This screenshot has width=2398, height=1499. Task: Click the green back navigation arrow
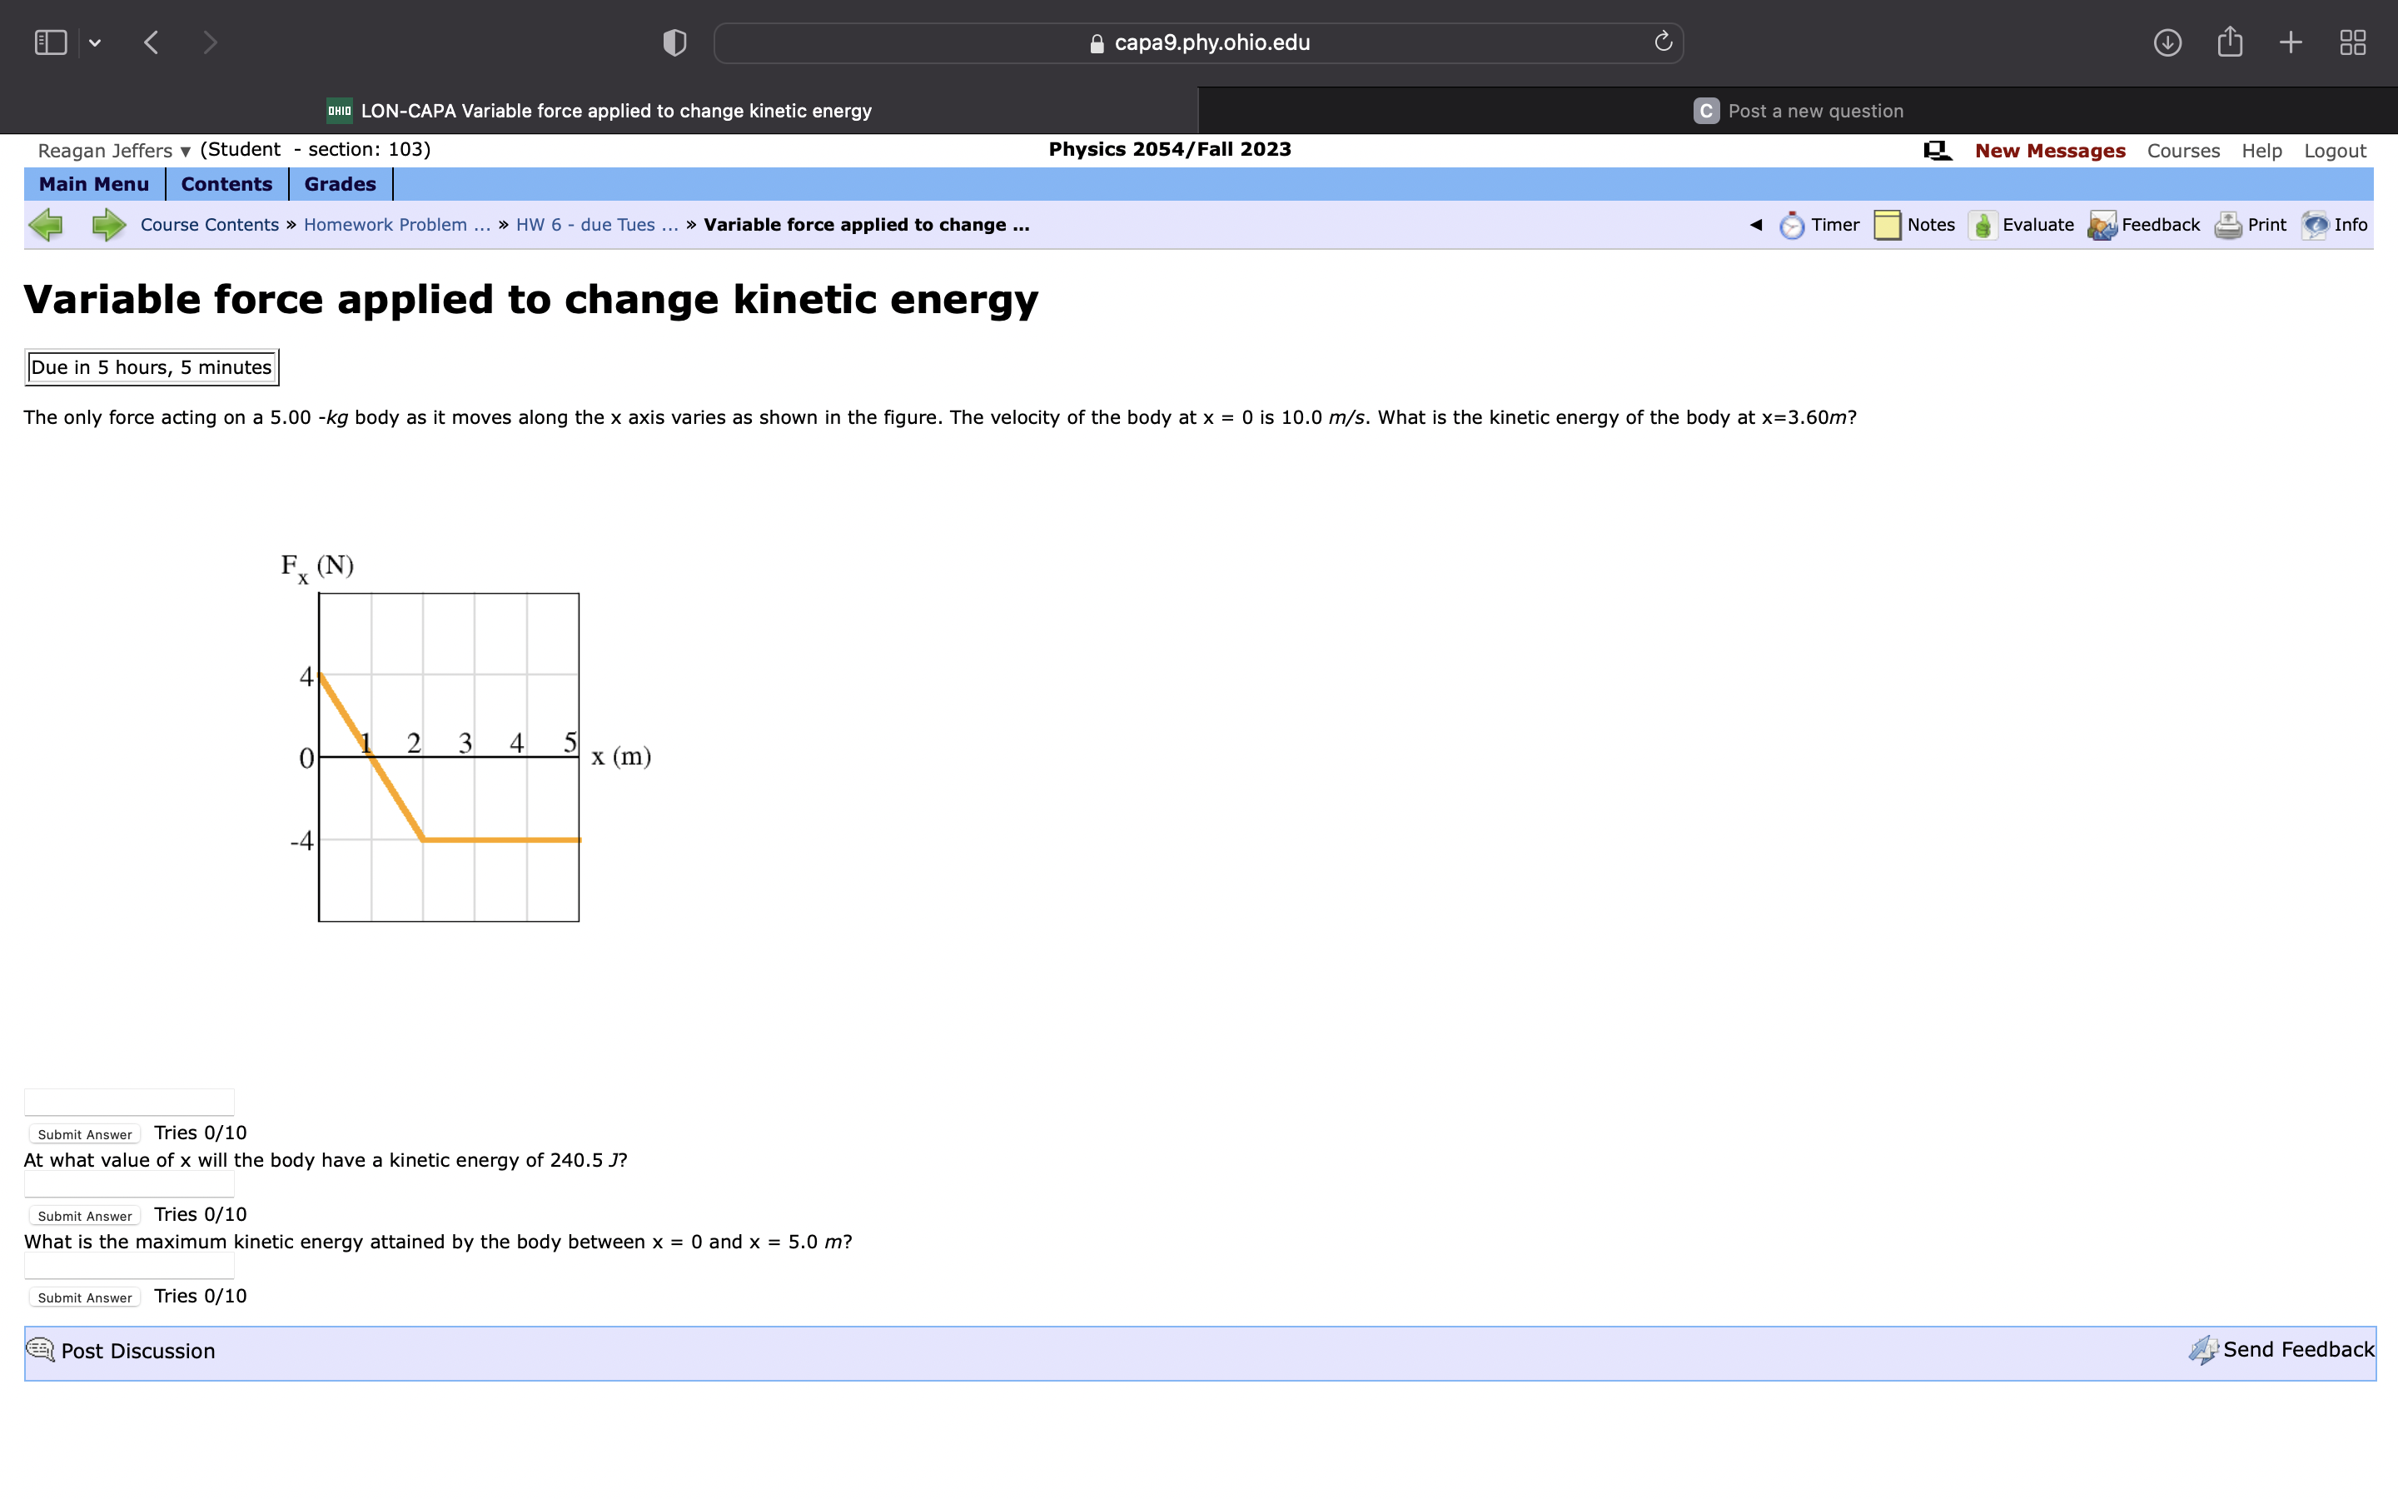pos(46,224)
